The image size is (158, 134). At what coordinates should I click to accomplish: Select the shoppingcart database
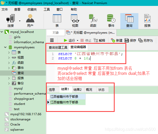tap(24, 99)
